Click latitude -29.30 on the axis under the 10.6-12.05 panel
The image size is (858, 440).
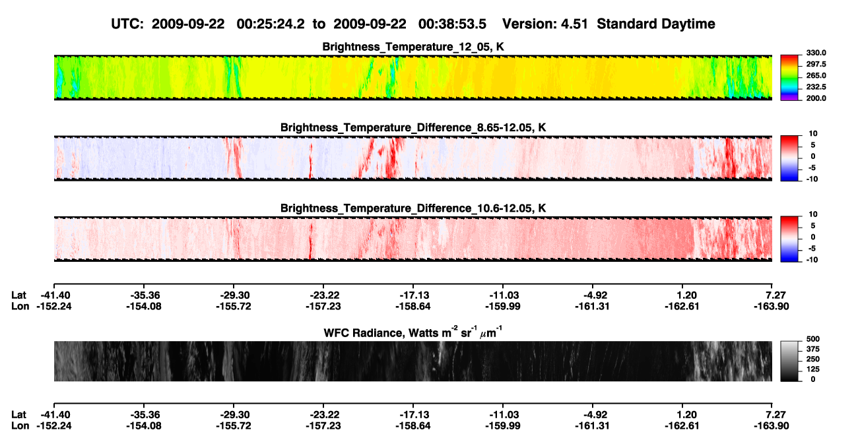pos(234,294)
